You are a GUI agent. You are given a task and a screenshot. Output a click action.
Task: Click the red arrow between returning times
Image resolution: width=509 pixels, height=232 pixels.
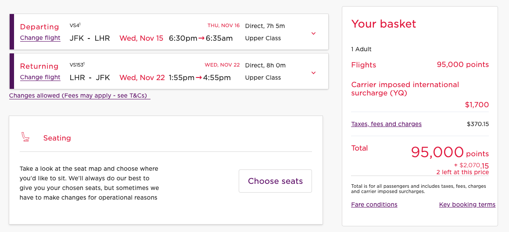pos(199,78)
